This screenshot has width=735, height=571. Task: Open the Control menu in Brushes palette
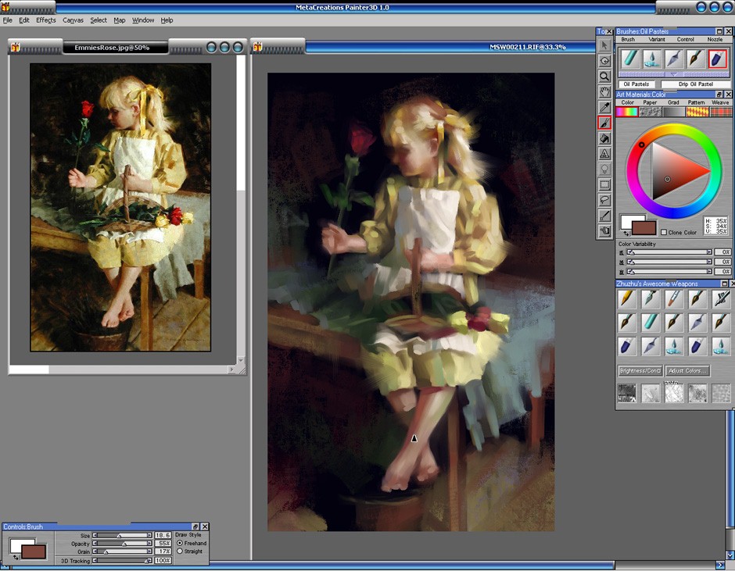685,39
